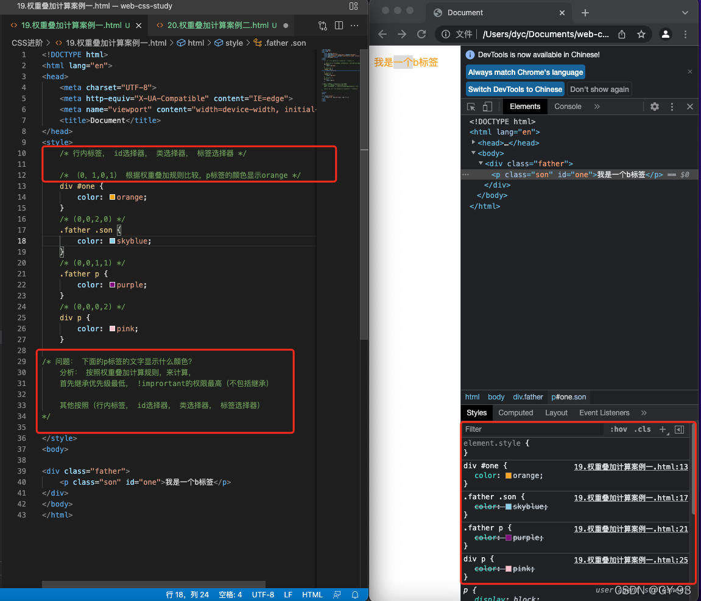Click the .father .son breadcrumb

(280, 43)
